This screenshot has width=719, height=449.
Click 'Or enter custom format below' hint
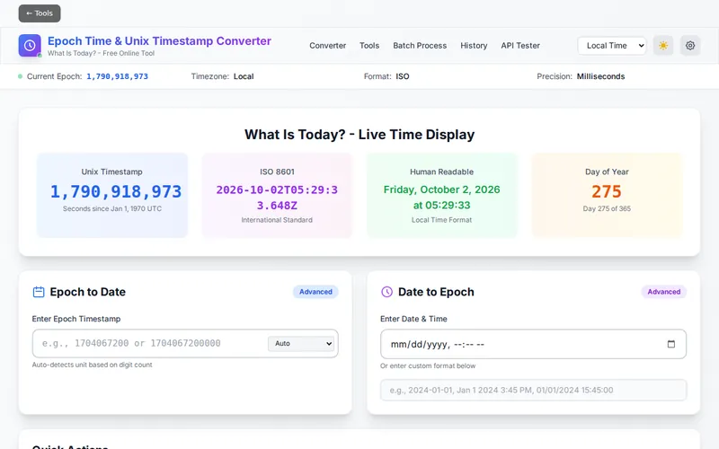point(428,365)
